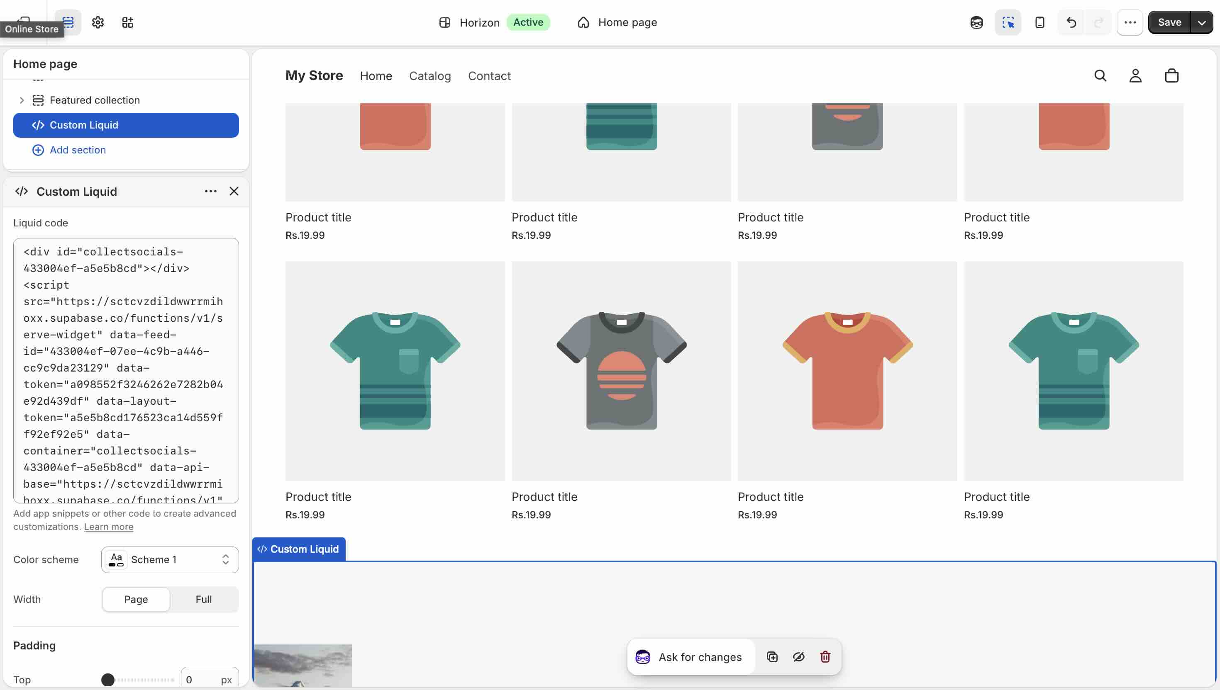Click the Save button
Image resolution: width=1220 pixels, height=690 pixels.
(x=1169, y=22)
